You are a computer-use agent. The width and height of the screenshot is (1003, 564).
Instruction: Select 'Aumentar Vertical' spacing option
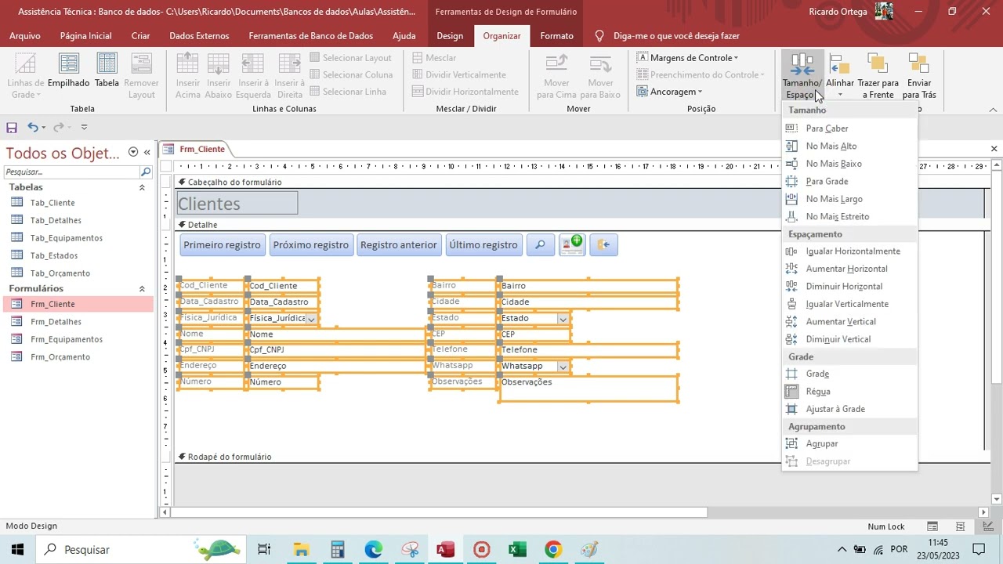click(x=849, y=322)
